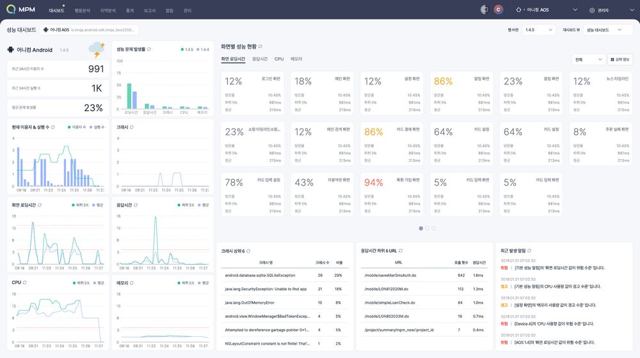Viewport: 640px width, 358px height.
Task: Refresh the 성능 문제 발생률 chart
Action: (x=149, y=49)
